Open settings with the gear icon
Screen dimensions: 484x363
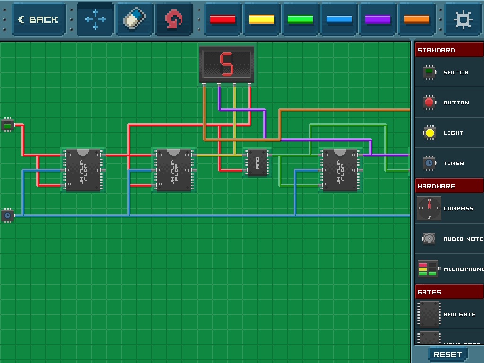coord(463,19)
